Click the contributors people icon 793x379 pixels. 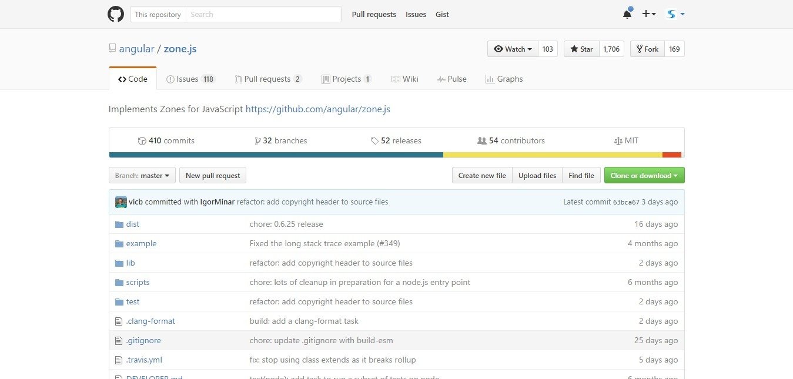(x=482, y=141)
